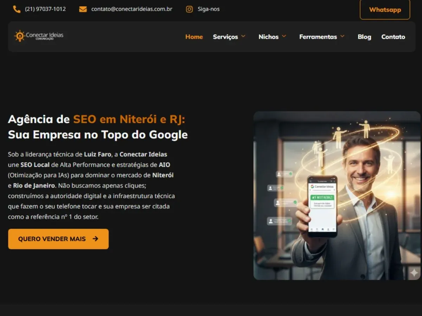Click the QUERO VENDER MAIS button
This screenshot has width=422, height=316.
pos(58,239)
